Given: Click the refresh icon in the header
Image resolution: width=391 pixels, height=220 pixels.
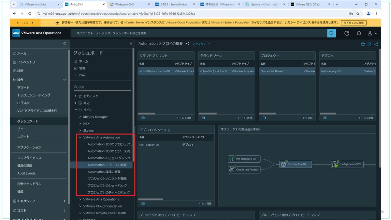Looking at the screenshot, I should [347, 33].
